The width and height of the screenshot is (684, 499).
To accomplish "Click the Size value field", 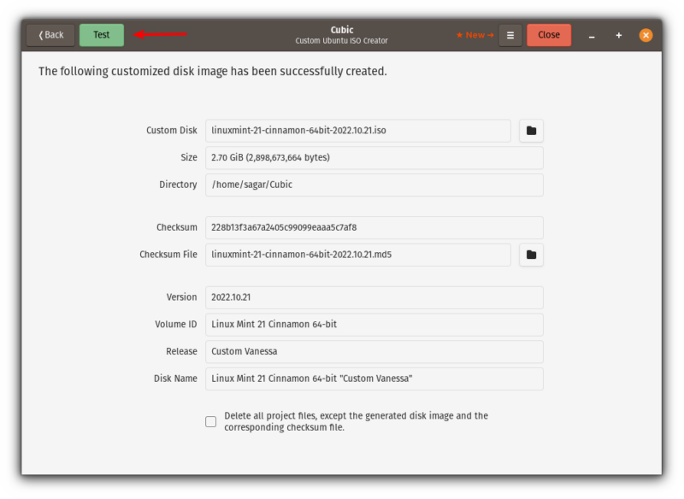I will (x=374, y=158).
